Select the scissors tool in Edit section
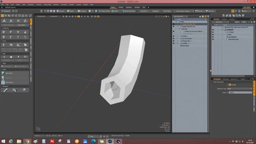This screenshot has width=256, height=144. click(4, 57)
